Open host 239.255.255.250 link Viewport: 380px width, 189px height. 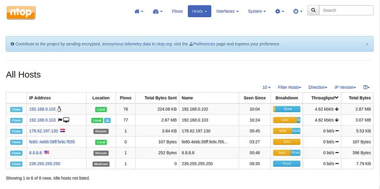point(45,164)
